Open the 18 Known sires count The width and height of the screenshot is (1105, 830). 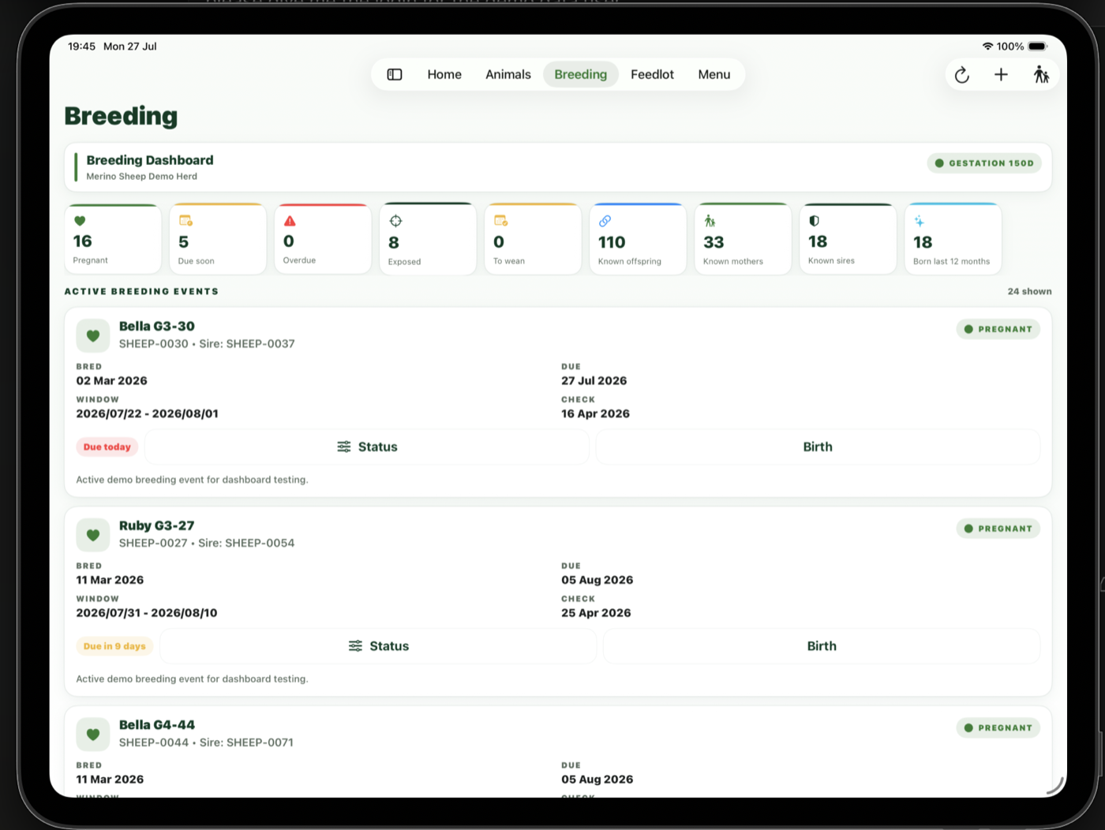pyautogui.click(x=818, y=241)
